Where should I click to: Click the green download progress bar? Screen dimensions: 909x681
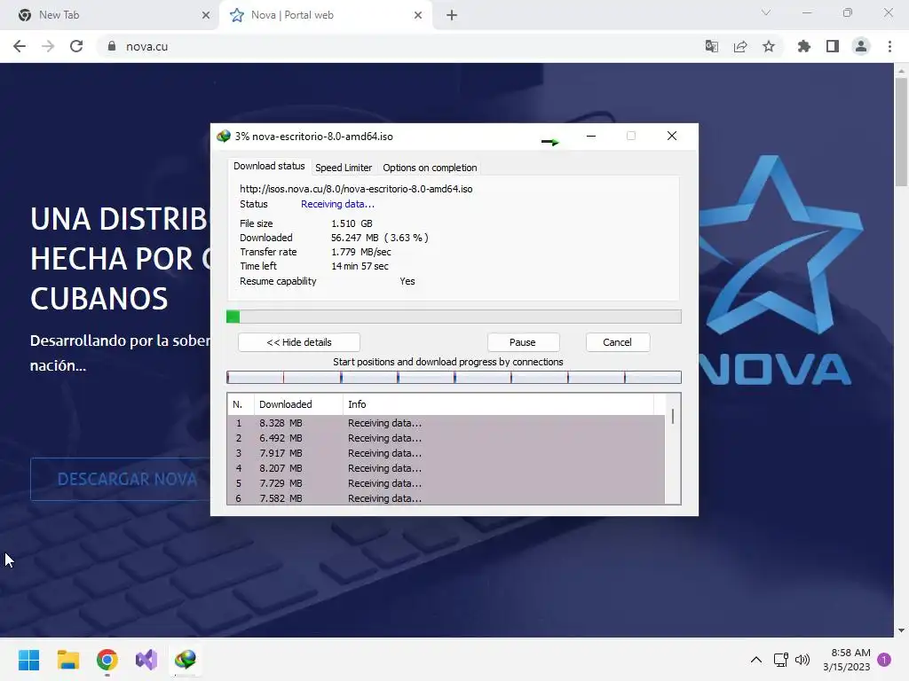[x=454, y=317]
